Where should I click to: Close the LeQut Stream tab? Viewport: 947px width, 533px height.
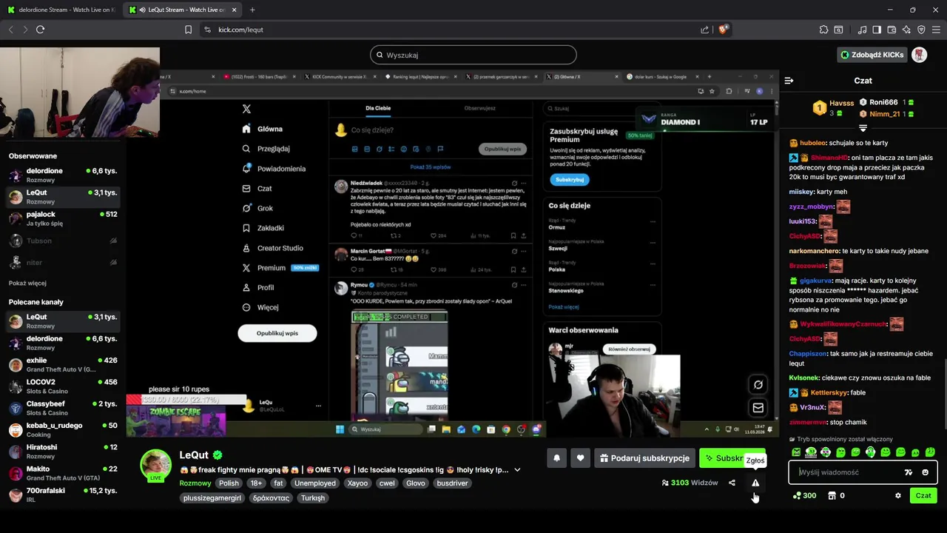235,10
